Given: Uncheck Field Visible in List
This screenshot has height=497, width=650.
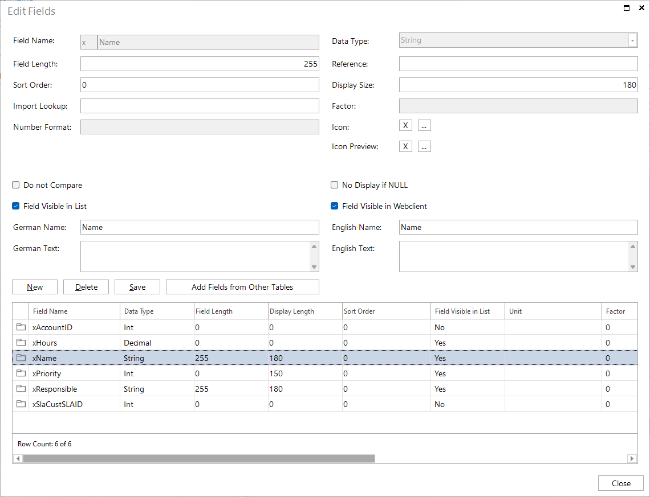Looking at the screenshot, I should 16,206.
